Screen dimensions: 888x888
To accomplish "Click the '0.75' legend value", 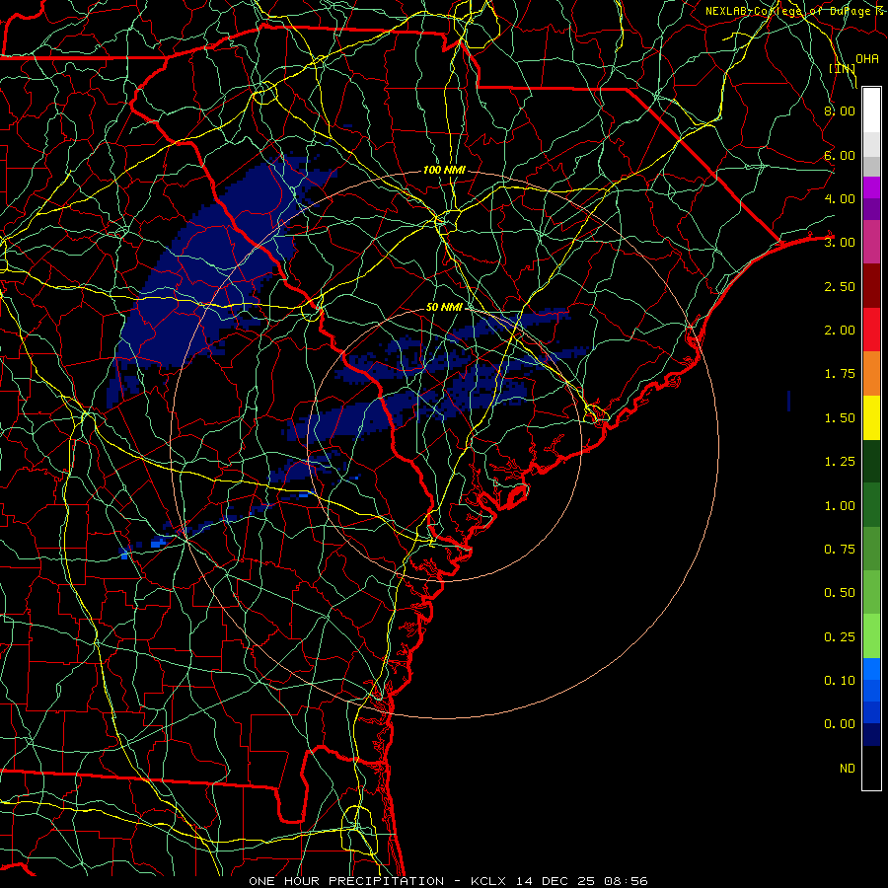I will [840, 550].
